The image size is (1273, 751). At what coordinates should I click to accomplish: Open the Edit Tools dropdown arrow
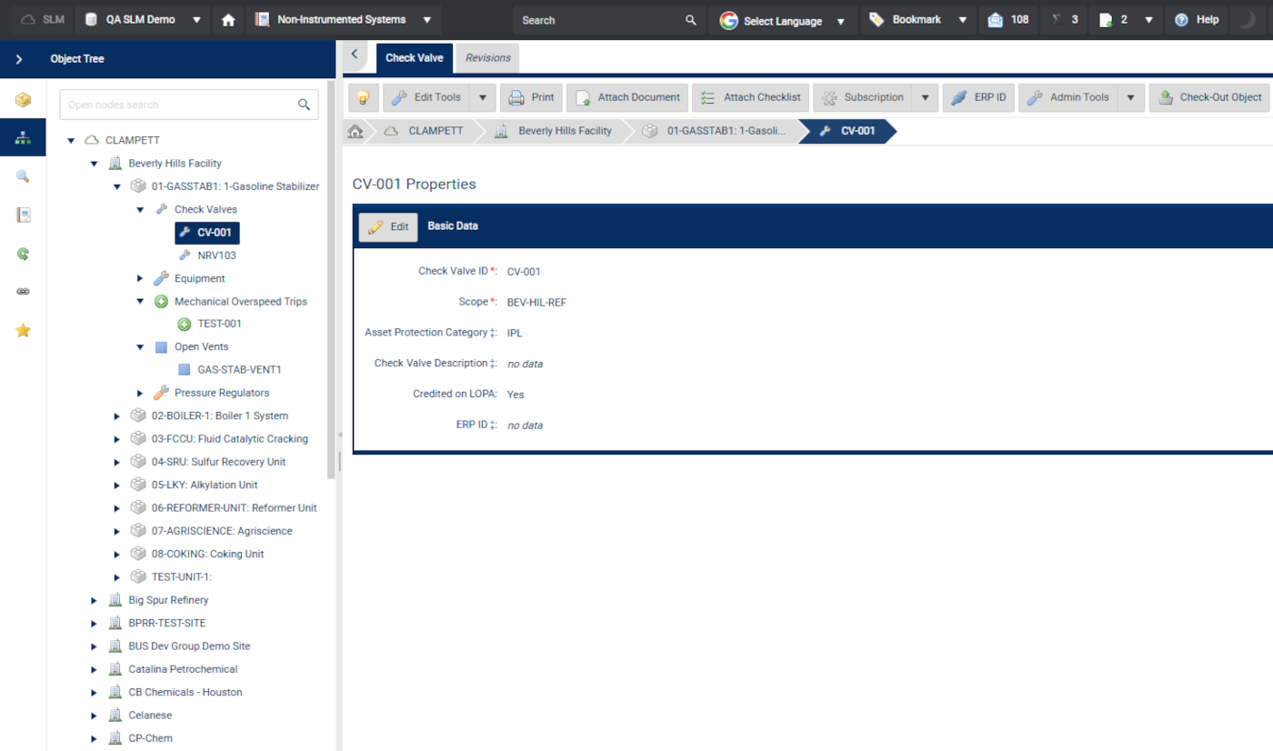[483, 97]
